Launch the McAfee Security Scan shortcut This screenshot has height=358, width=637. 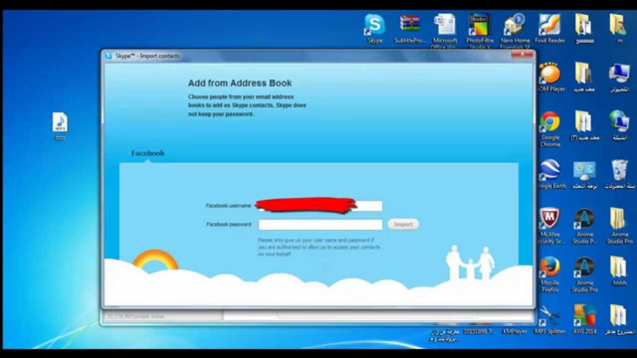549,226
